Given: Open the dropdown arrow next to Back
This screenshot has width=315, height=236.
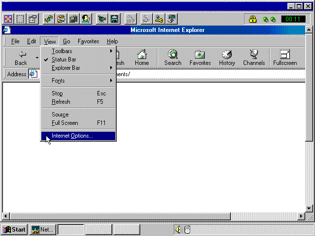Looking at the screenshot, I should point(37,58).
